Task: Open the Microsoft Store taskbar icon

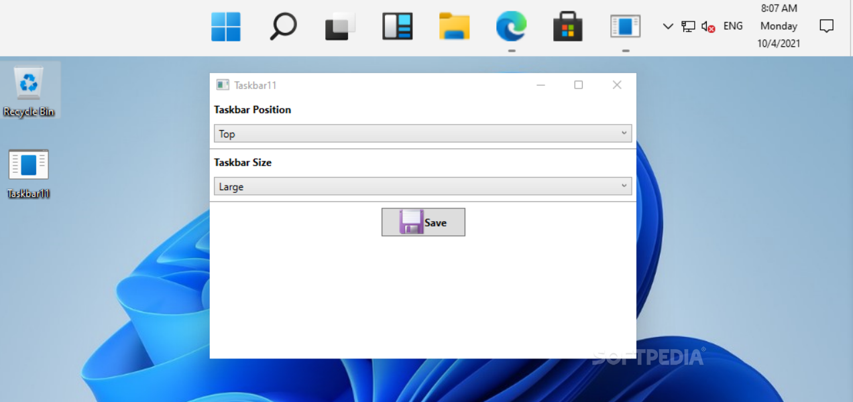Action: [567, 27]
